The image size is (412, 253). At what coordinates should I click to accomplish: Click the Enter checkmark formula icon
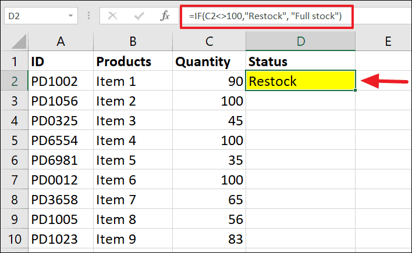click(139, 16)
